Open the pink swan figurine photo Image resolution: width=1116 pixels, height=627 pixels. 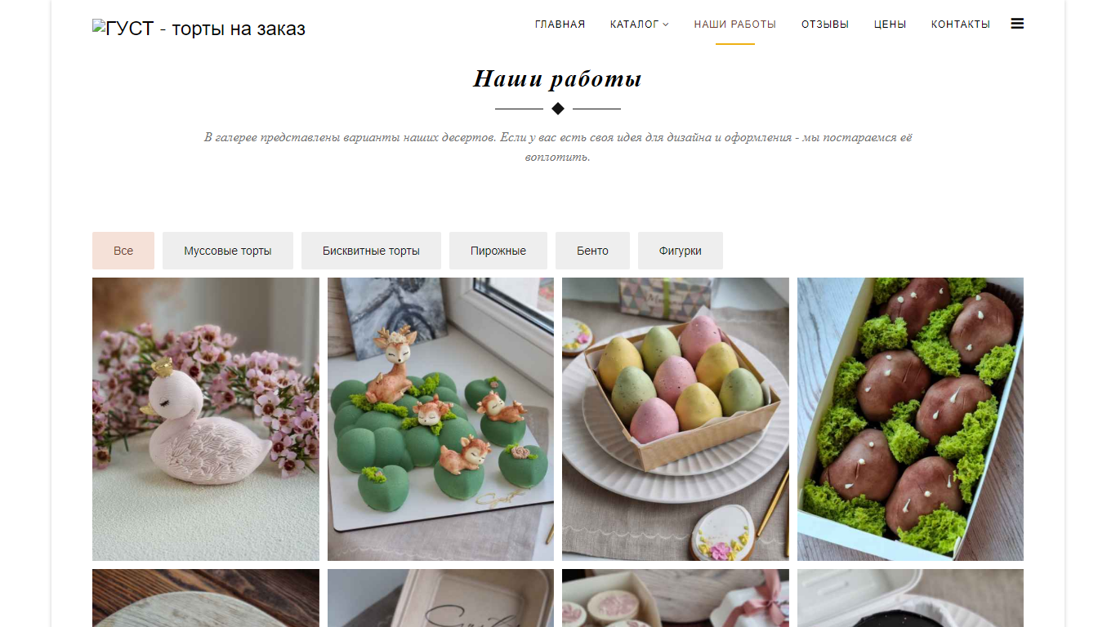206,419
